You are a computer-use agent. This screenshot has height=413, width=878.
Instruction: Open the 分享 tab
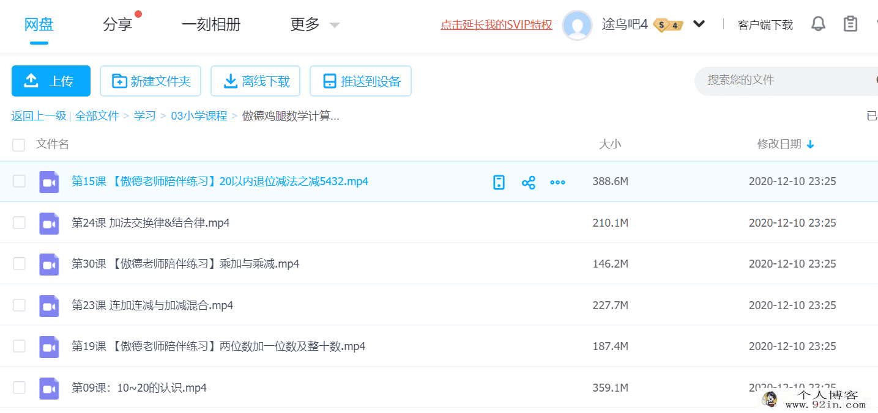117,24
